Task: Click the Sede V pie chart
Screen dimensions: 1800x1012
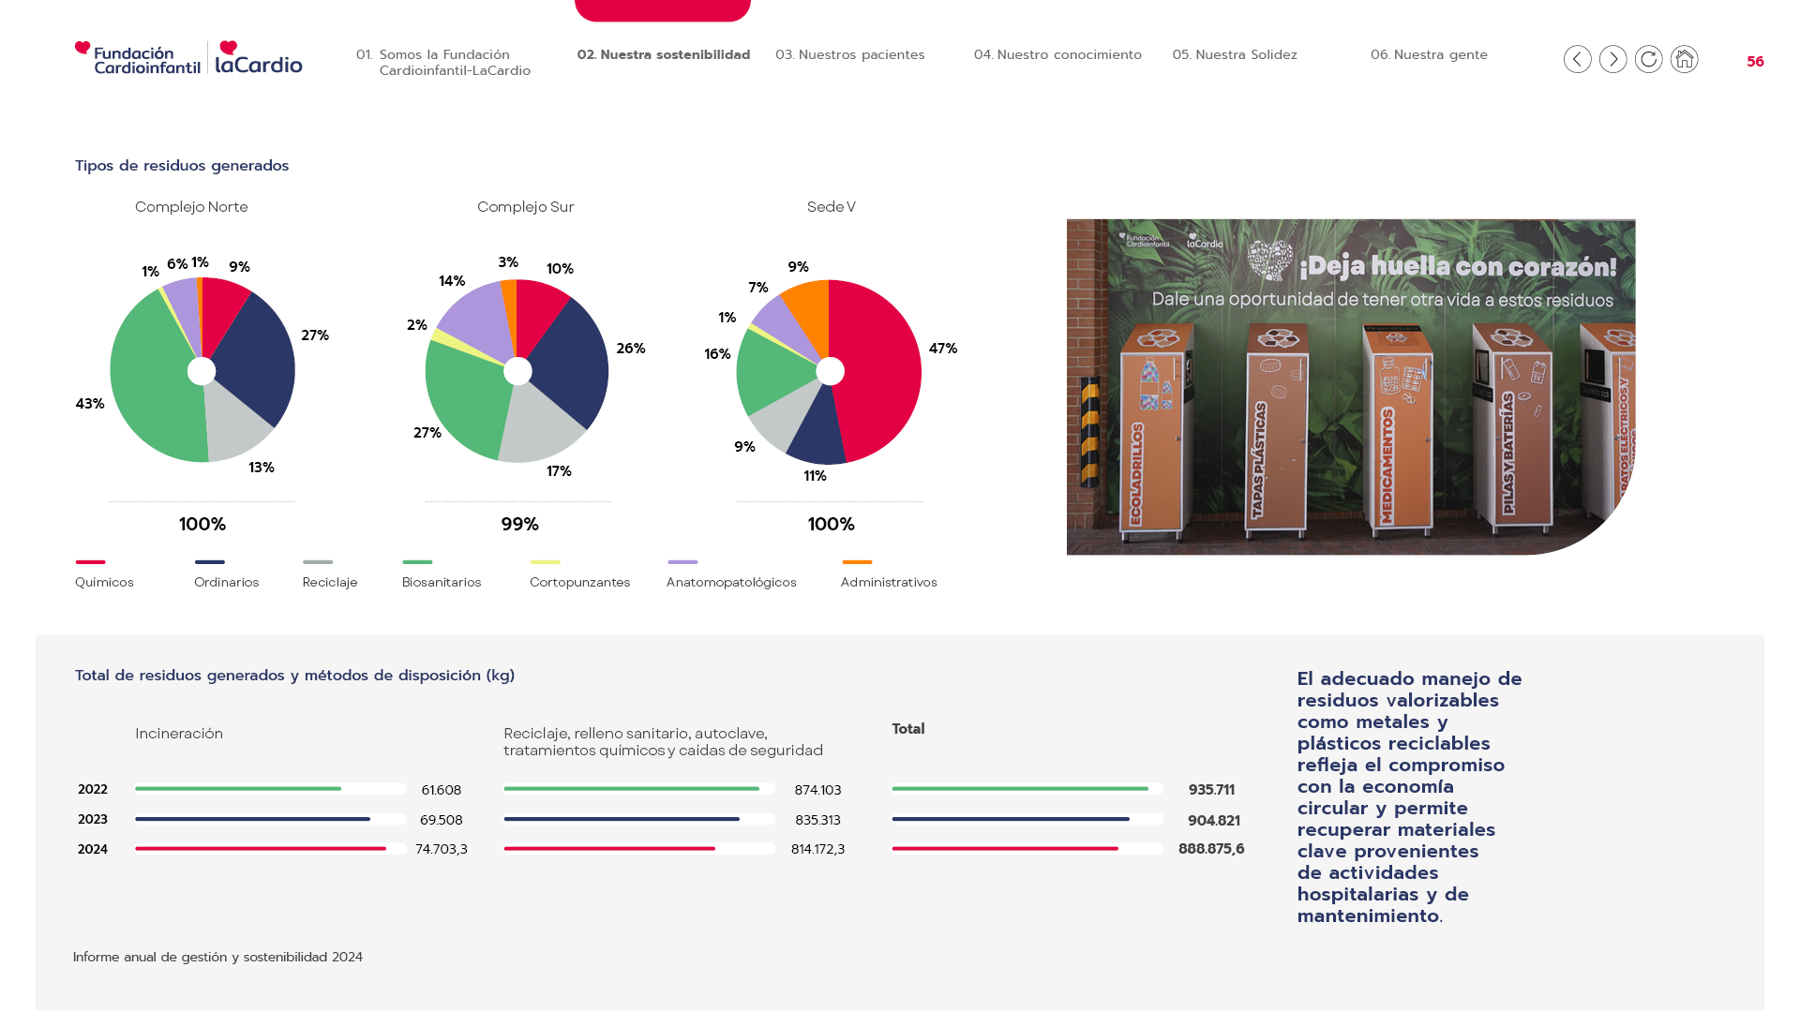Action: pyautogui.click(x=829, y=371)
